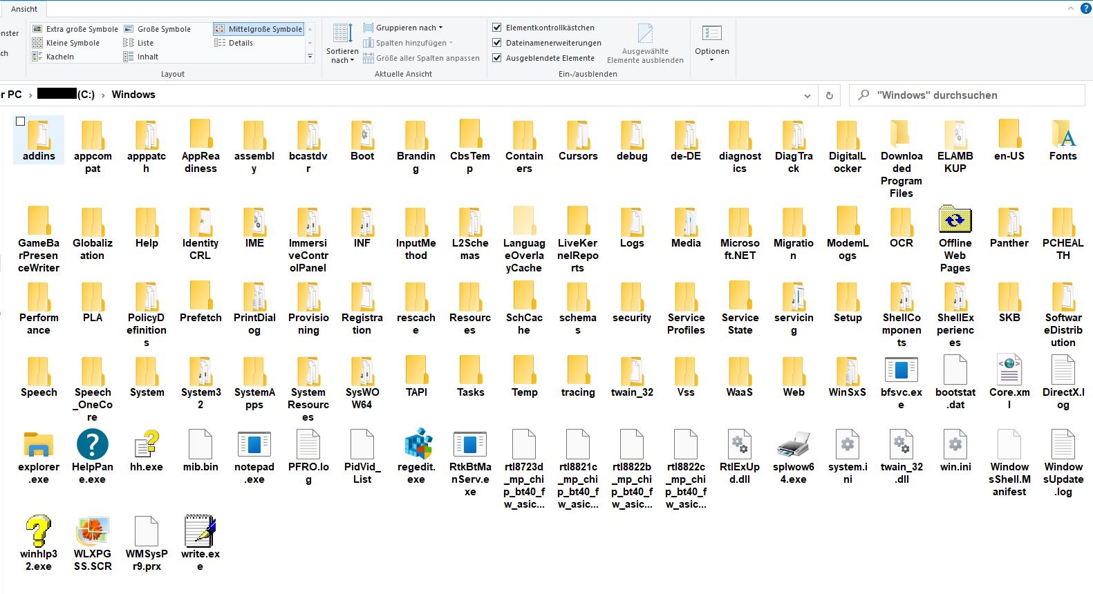This screenshot has width=1093, height=594.
Task: Choose Kacheln layout
Action: [x=53, y=57]
